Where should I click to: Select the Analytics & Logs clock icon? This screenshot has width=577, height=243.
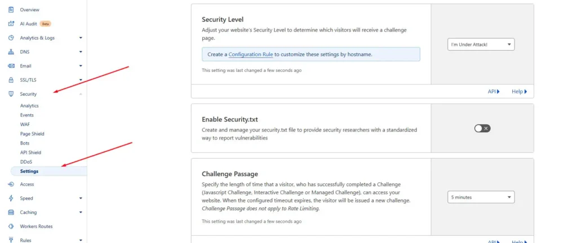11,38
